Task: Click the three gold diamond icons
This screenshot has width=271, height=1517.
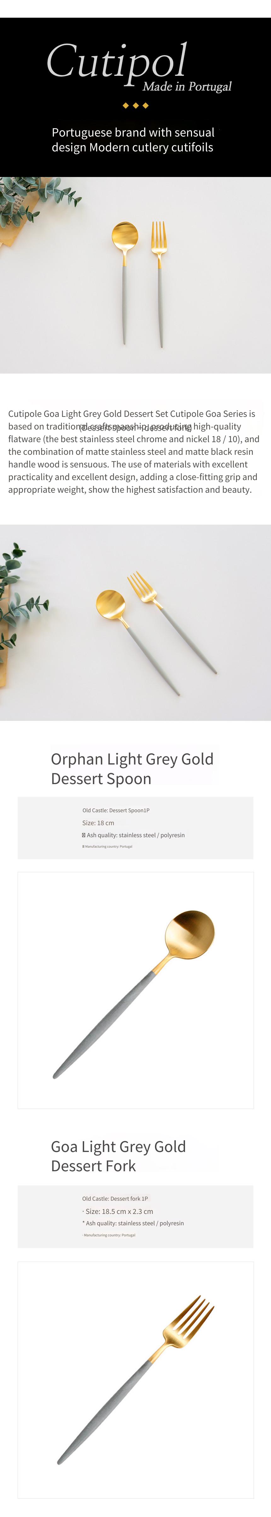Action: [x=135, y=106]
